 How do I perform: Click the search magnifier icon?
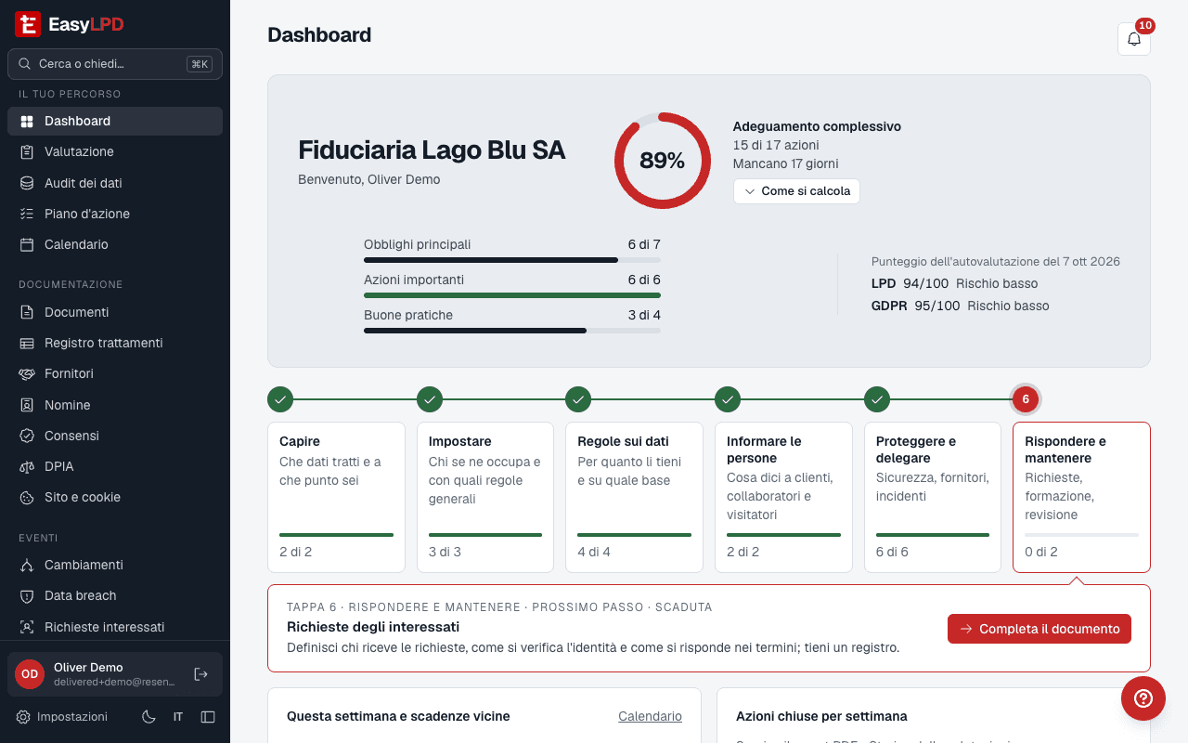click(25, 64)
